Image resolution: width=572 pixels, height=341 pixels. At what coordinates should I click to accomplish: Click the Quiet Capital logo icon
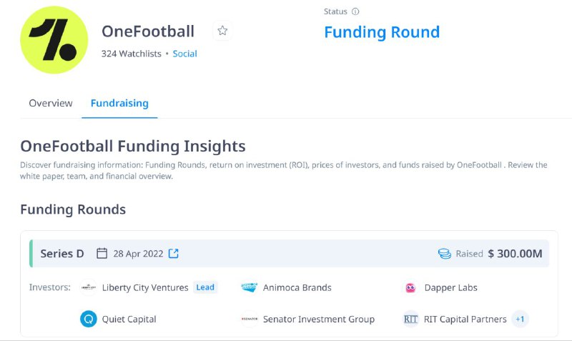coord(89,319)
